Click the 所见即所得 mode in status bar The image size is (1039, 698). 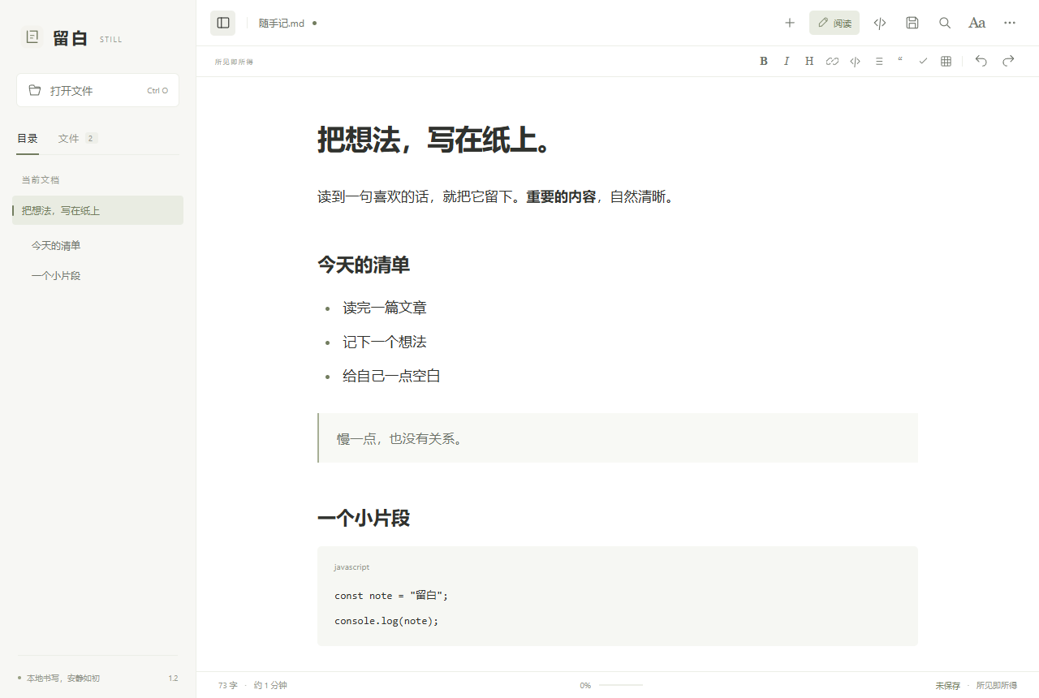(x=997, y=686)
